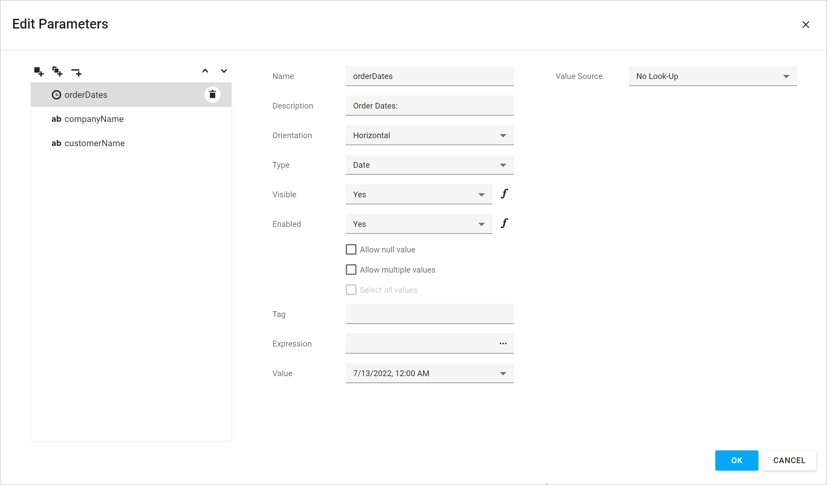Toggle the Allow multiple values checkbox
This screenshot has width=827, height=485.
[351, 270]
